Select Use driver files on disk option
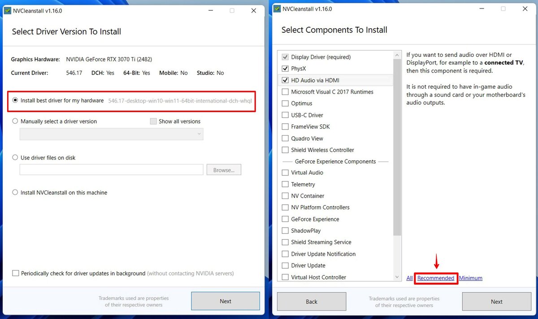This screenshot has height=319, width=538. pyautogui.click(x=15, y=158)
